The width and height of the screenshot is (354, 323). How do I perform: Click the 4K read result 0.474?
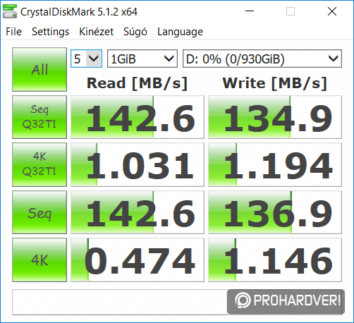[138, 260]
